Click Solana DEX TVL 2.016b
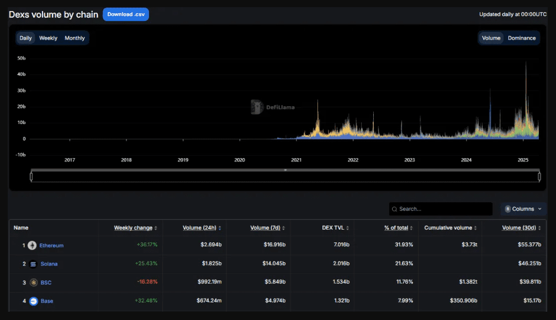The height and width of the screenshot is (320, 556). 341,264
